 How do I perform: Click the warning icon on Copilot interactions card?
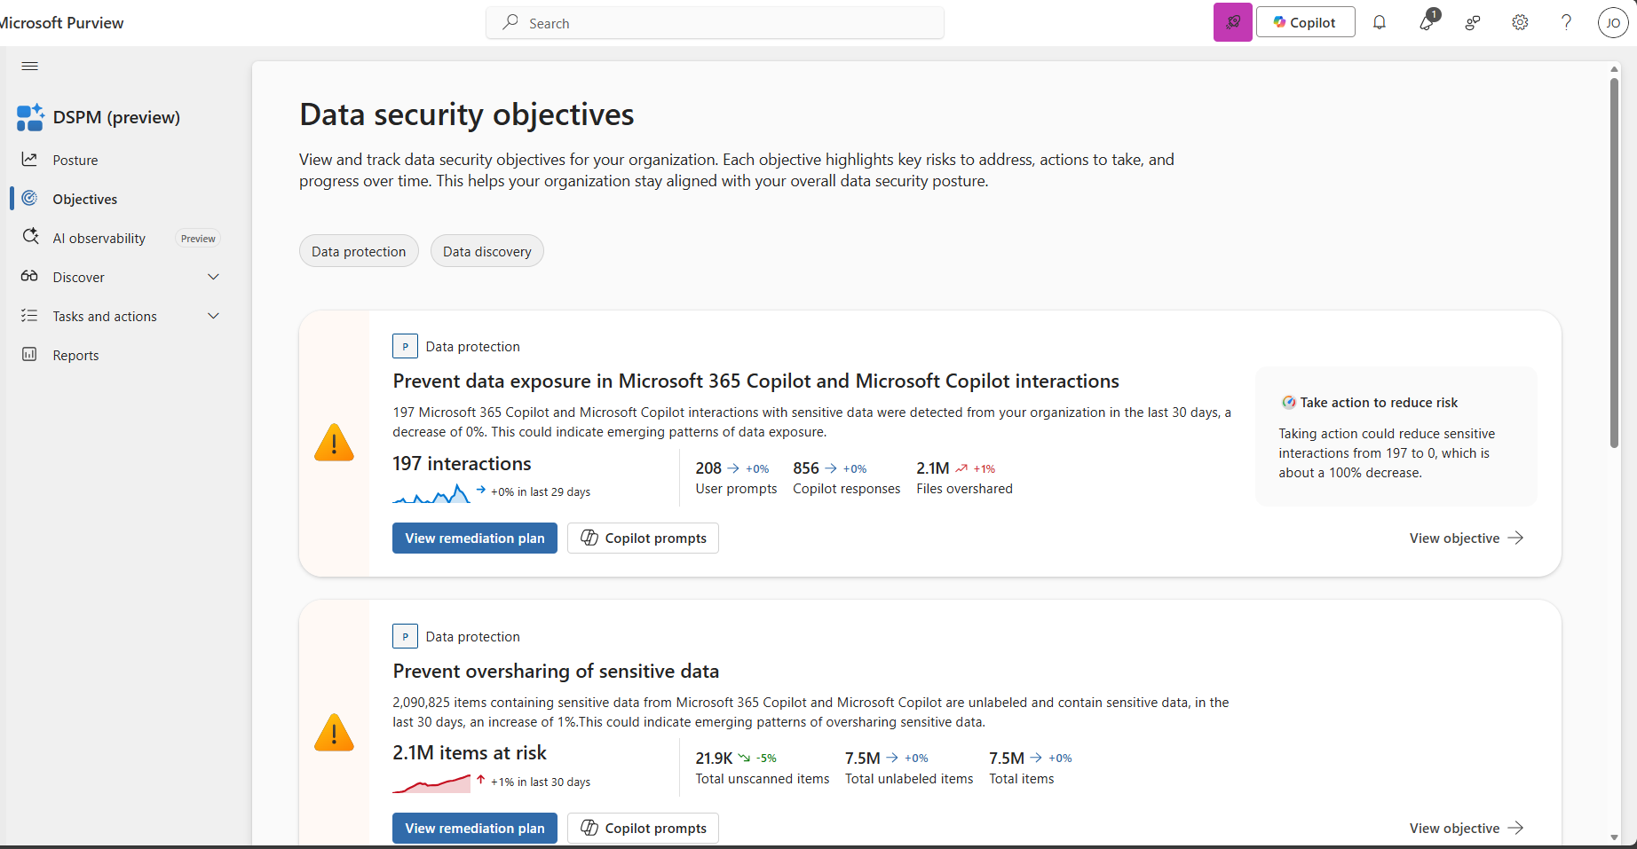334,443
